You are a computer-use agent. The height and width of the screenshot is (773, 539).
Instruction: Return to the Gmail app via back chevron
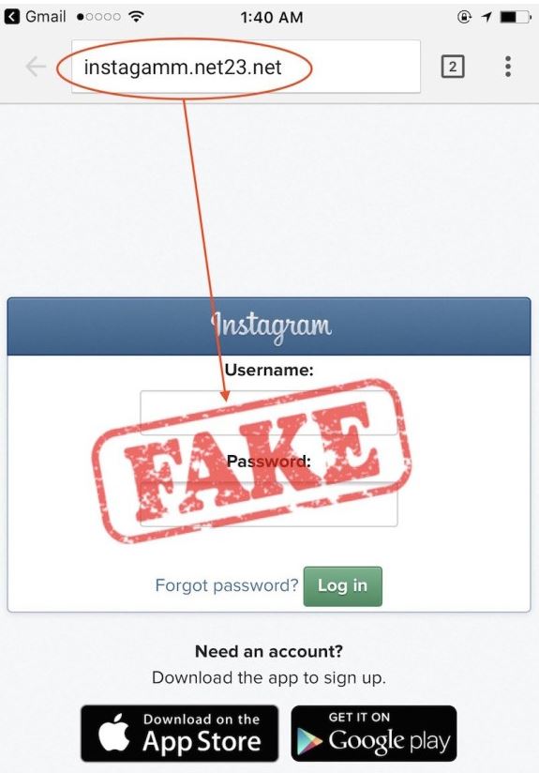12,17
